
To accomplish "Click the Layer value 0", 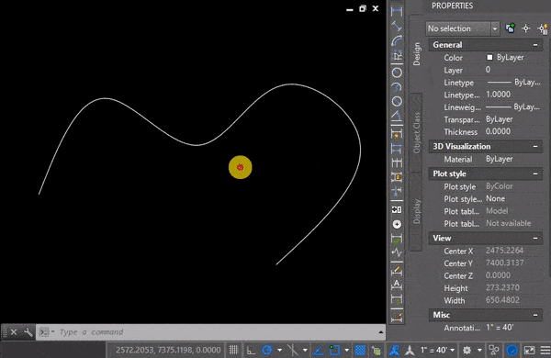I will (489, 70).
